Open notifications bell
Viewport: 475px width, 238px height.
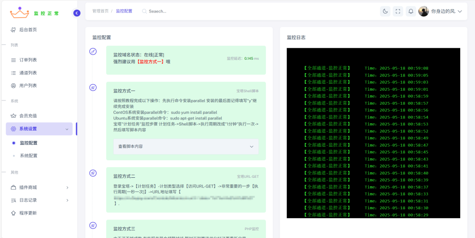click(x=411, y=11)
